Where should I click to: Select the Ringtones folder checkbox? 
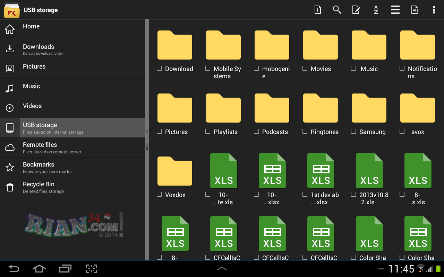tap(305, 132)
